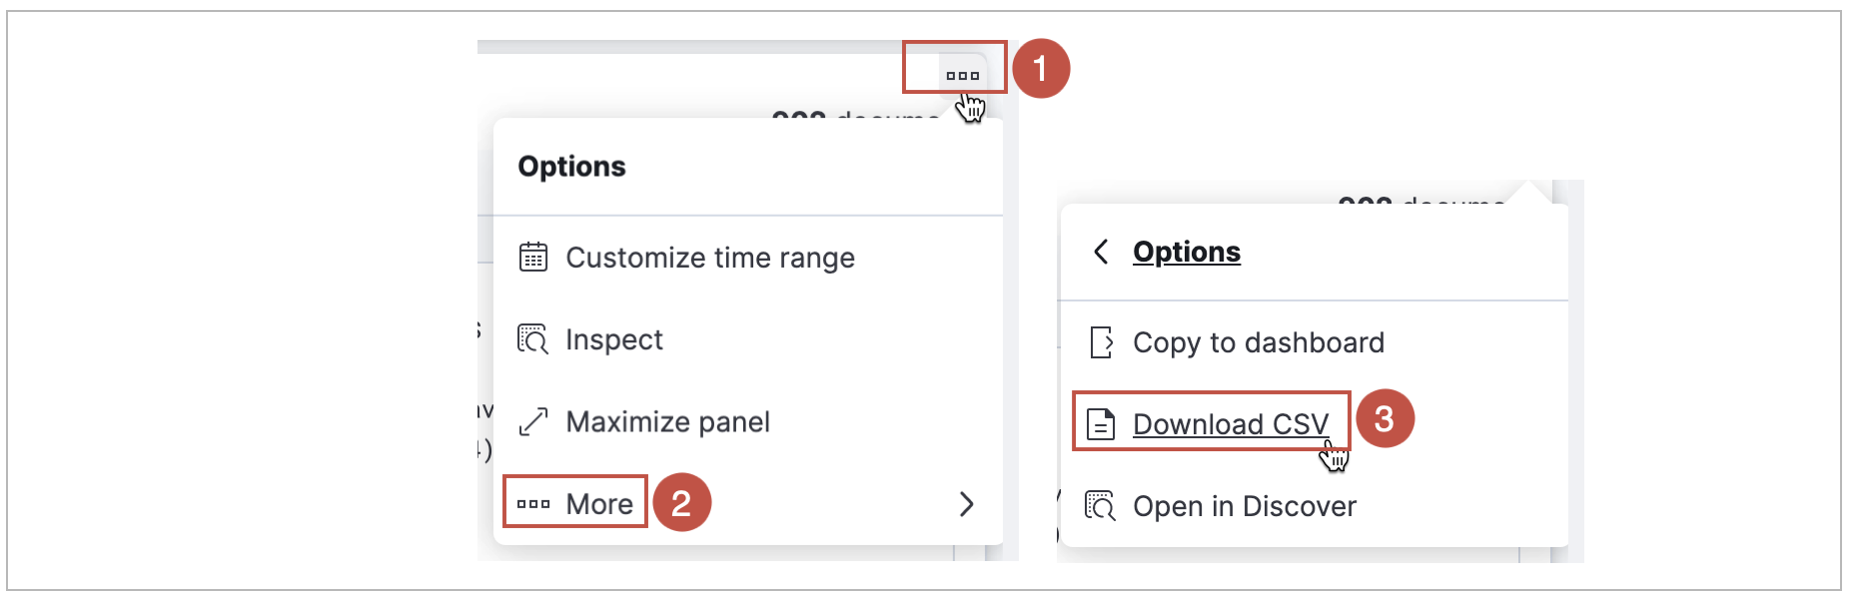This screenshot has height=597, width=1856.
Task: Click the Copy to dashboard page icon
Action: tap(1102, 342)
